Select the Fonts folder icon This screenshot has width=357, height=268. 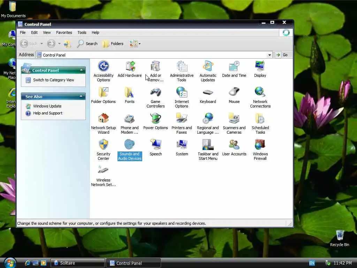(x=130, y=95)
